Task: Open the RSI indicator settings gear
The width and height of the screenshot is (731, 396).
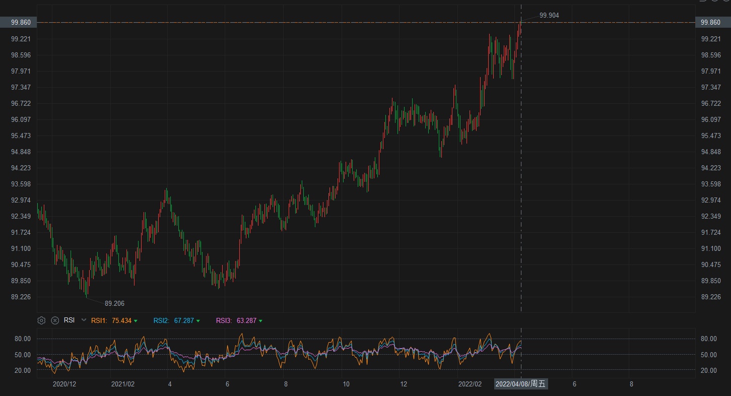Action: click(41, 320)
